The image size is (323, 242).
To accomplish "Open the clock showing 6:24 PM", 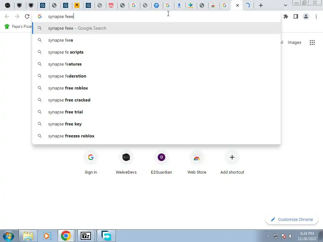I will click(307, 236).
